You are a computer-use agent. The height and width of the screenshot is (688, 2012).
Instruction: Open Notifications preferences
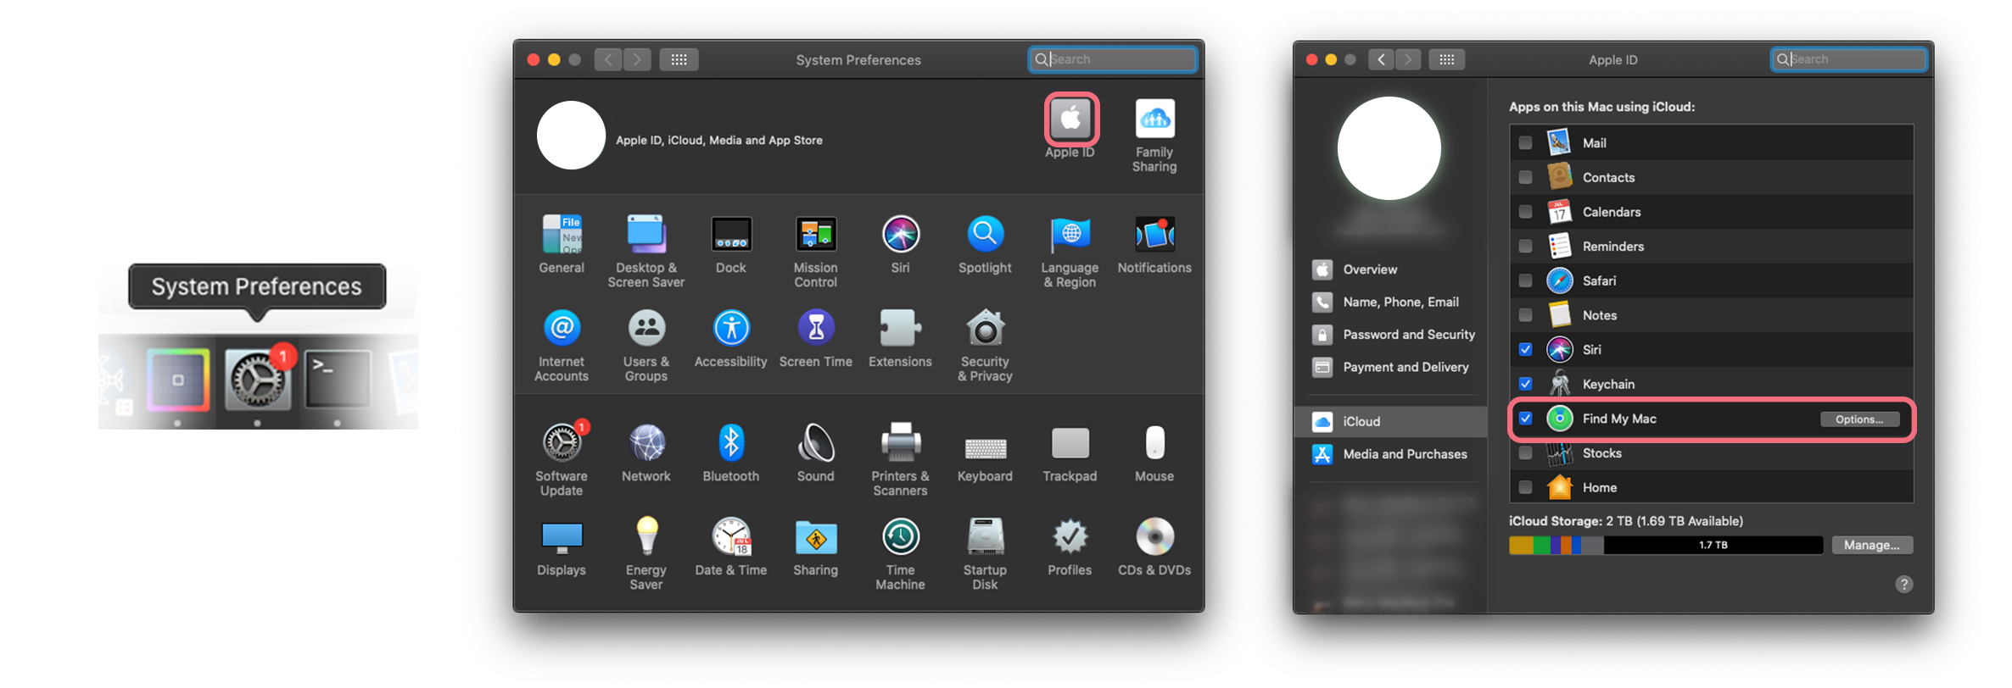pos(1155,234)
